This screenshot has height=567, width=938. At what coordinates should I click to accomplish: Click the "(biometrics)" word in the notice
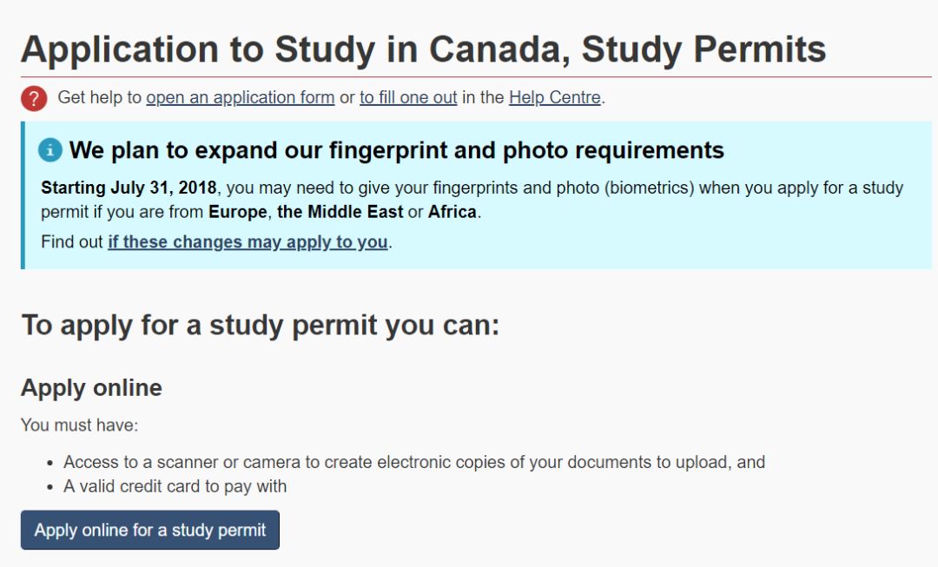651,188
